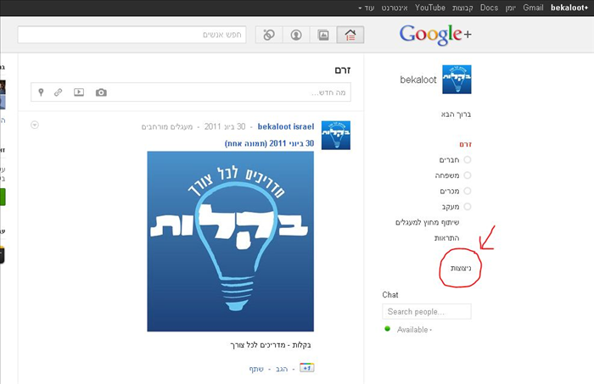Screen dimensions: 594x384
Task: Open bekaloot profile picture in sidebar
Action: [457, 80]
